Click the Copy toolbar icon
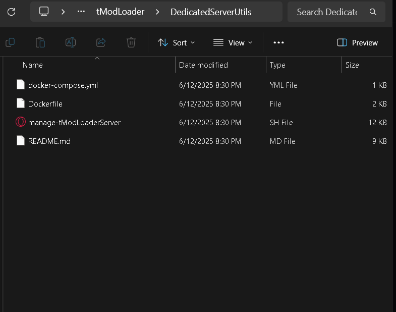Image resolution: width=396 pixels, height=312 pixels. tap(10, 42)
